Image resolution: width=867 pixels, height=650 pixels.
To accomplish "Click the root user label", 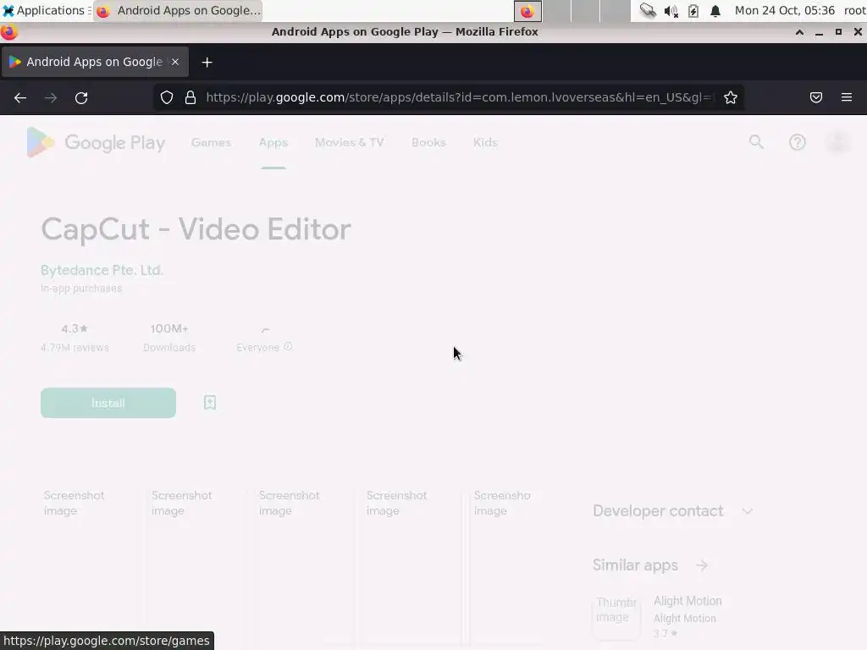I will click(x=854, y=10).
